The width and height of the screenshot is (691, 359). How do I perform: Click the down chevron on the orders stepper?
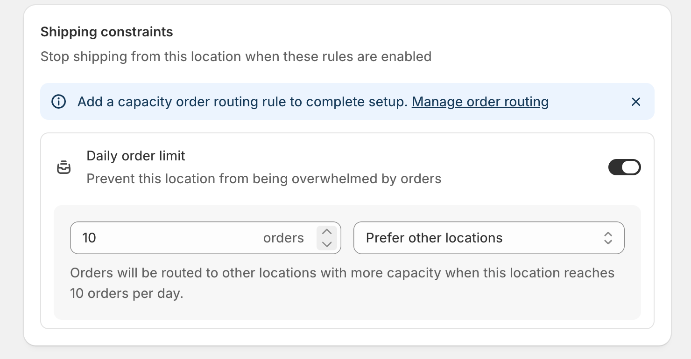[327, 244]
